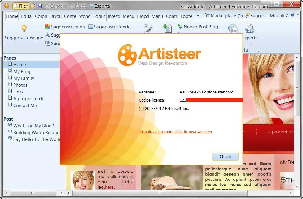Click the blue help question mark icon

(x=292, y=15)
